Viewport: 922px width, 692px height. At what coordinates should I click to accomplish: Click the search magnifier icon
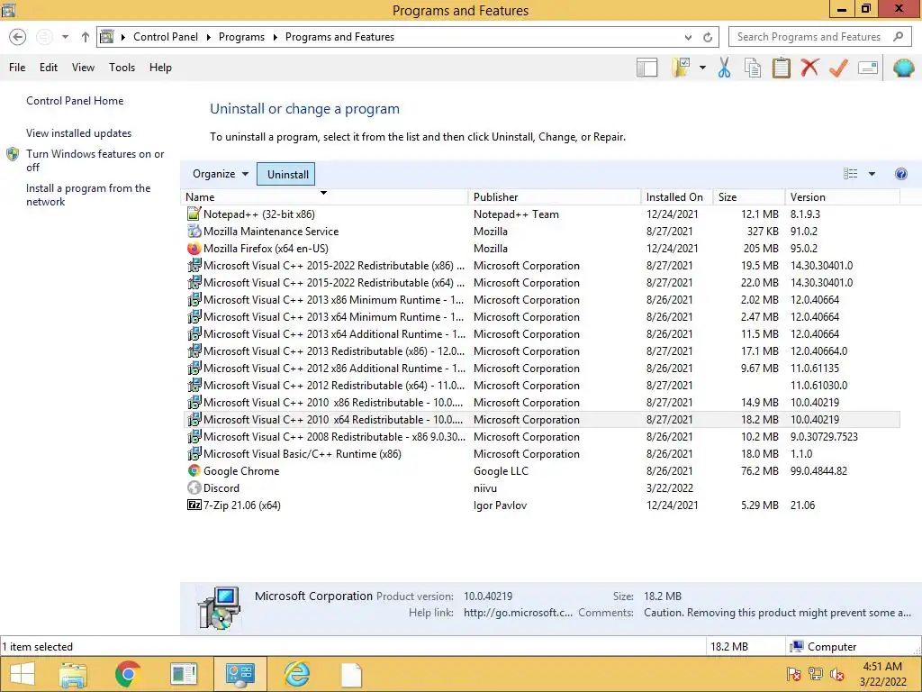tap(898, 36)
